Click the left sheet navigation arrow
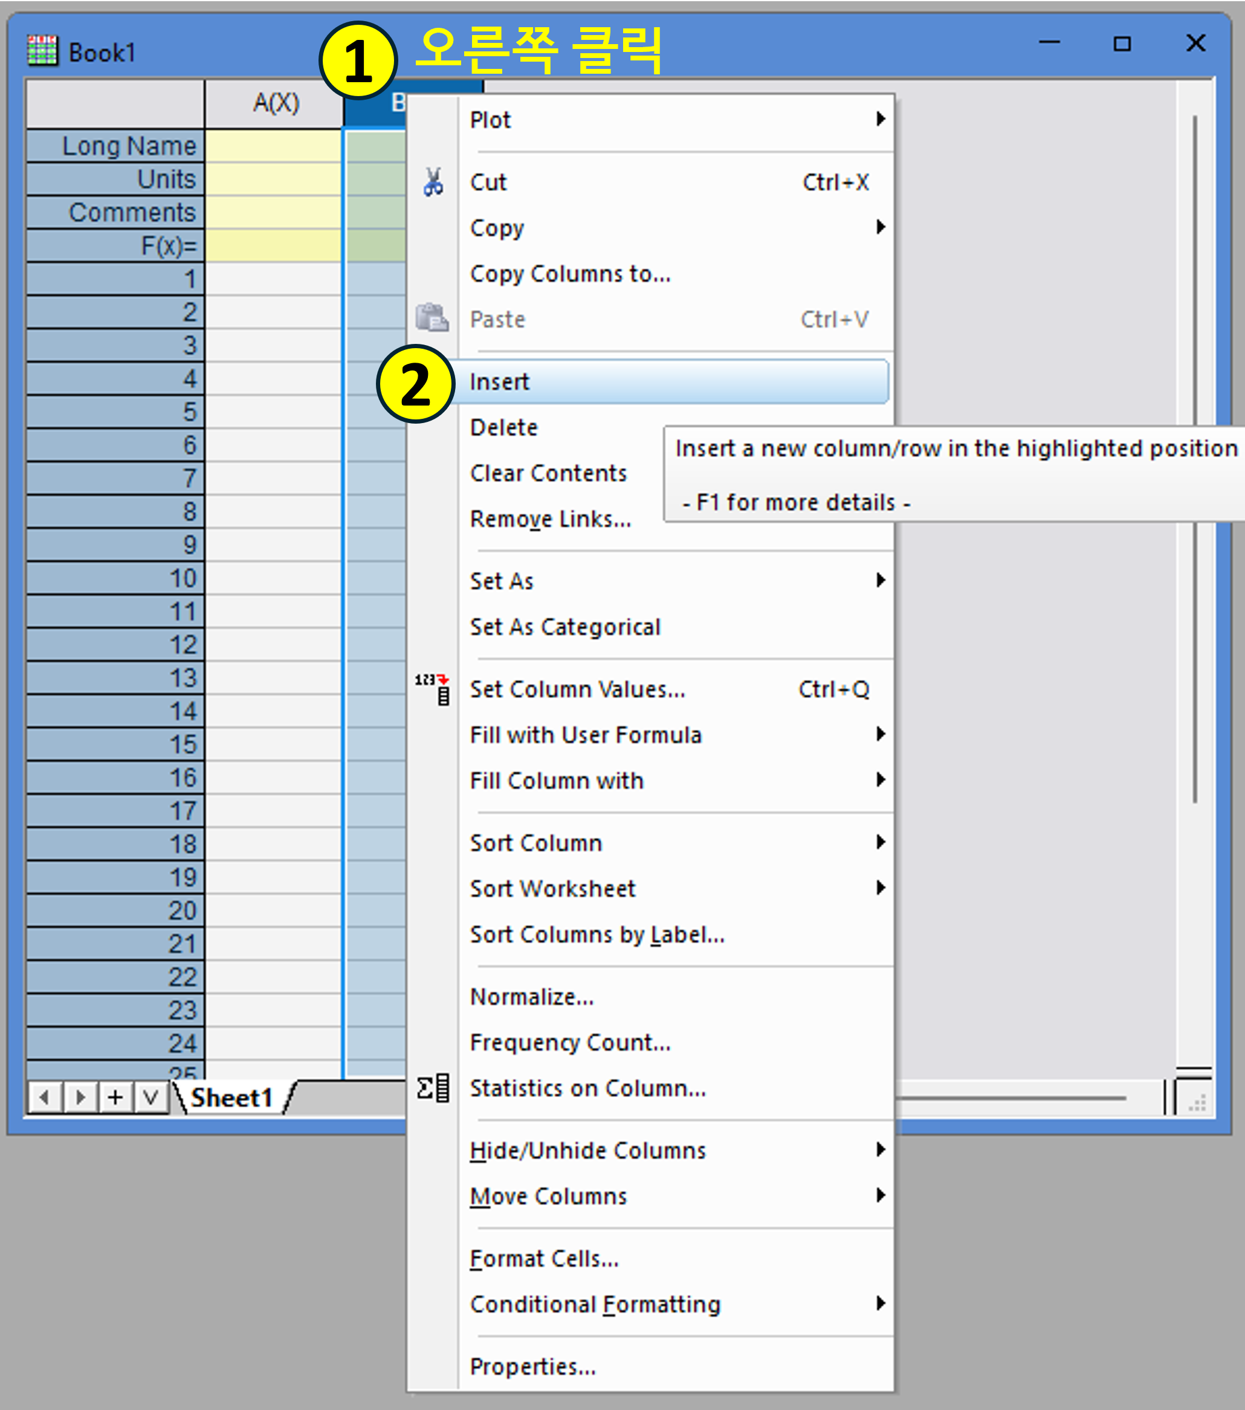 point(45,1097)
